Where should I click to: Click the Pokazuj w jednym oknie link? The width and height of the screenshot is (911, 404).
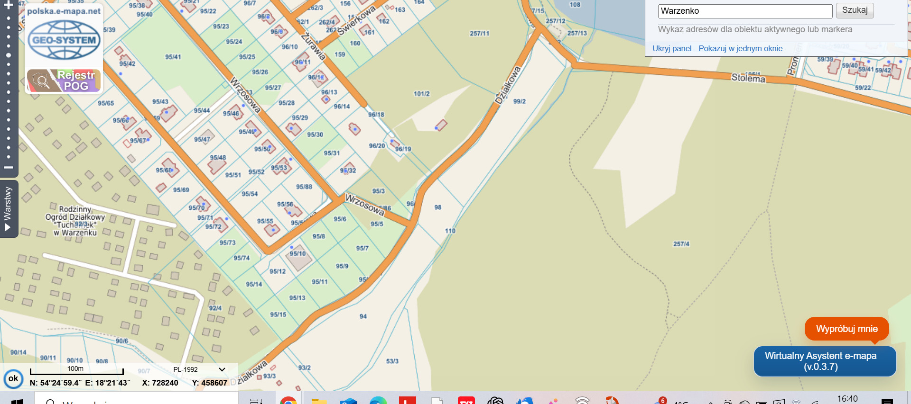click(x=740, y=48)
